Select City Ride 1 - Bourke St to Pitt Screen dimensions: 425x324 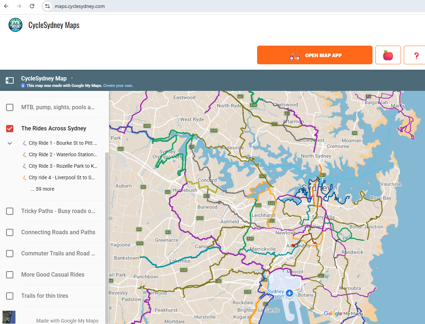point(63,143)
